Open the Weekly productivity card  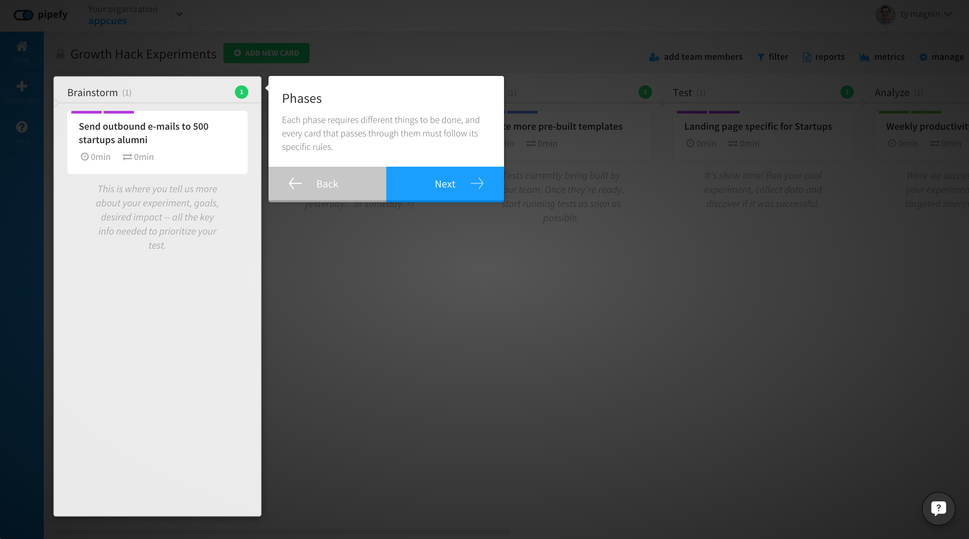[x=922, y=136]
